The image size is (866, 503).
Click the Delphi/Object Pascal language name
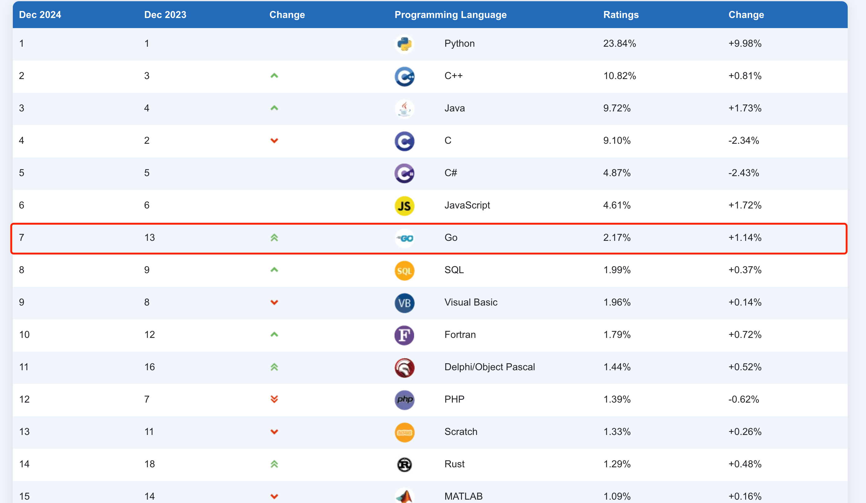click(489, 367)
